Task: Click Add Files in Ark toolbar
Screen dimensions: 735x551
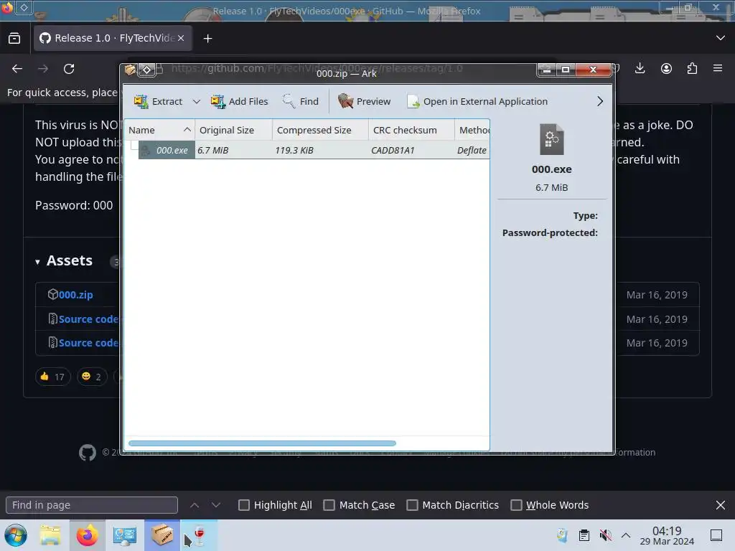Action: [240, 101]
